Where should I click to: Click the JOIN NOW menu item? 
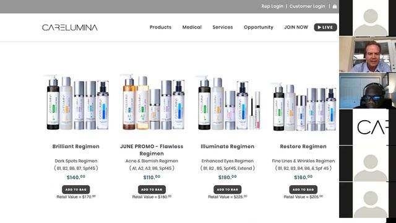click(x=296, y=27)
